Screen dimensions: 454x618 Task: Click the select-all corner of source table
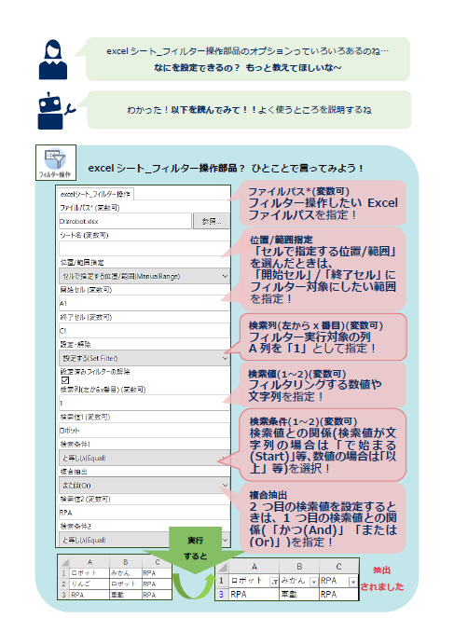(x=64, y=562)
